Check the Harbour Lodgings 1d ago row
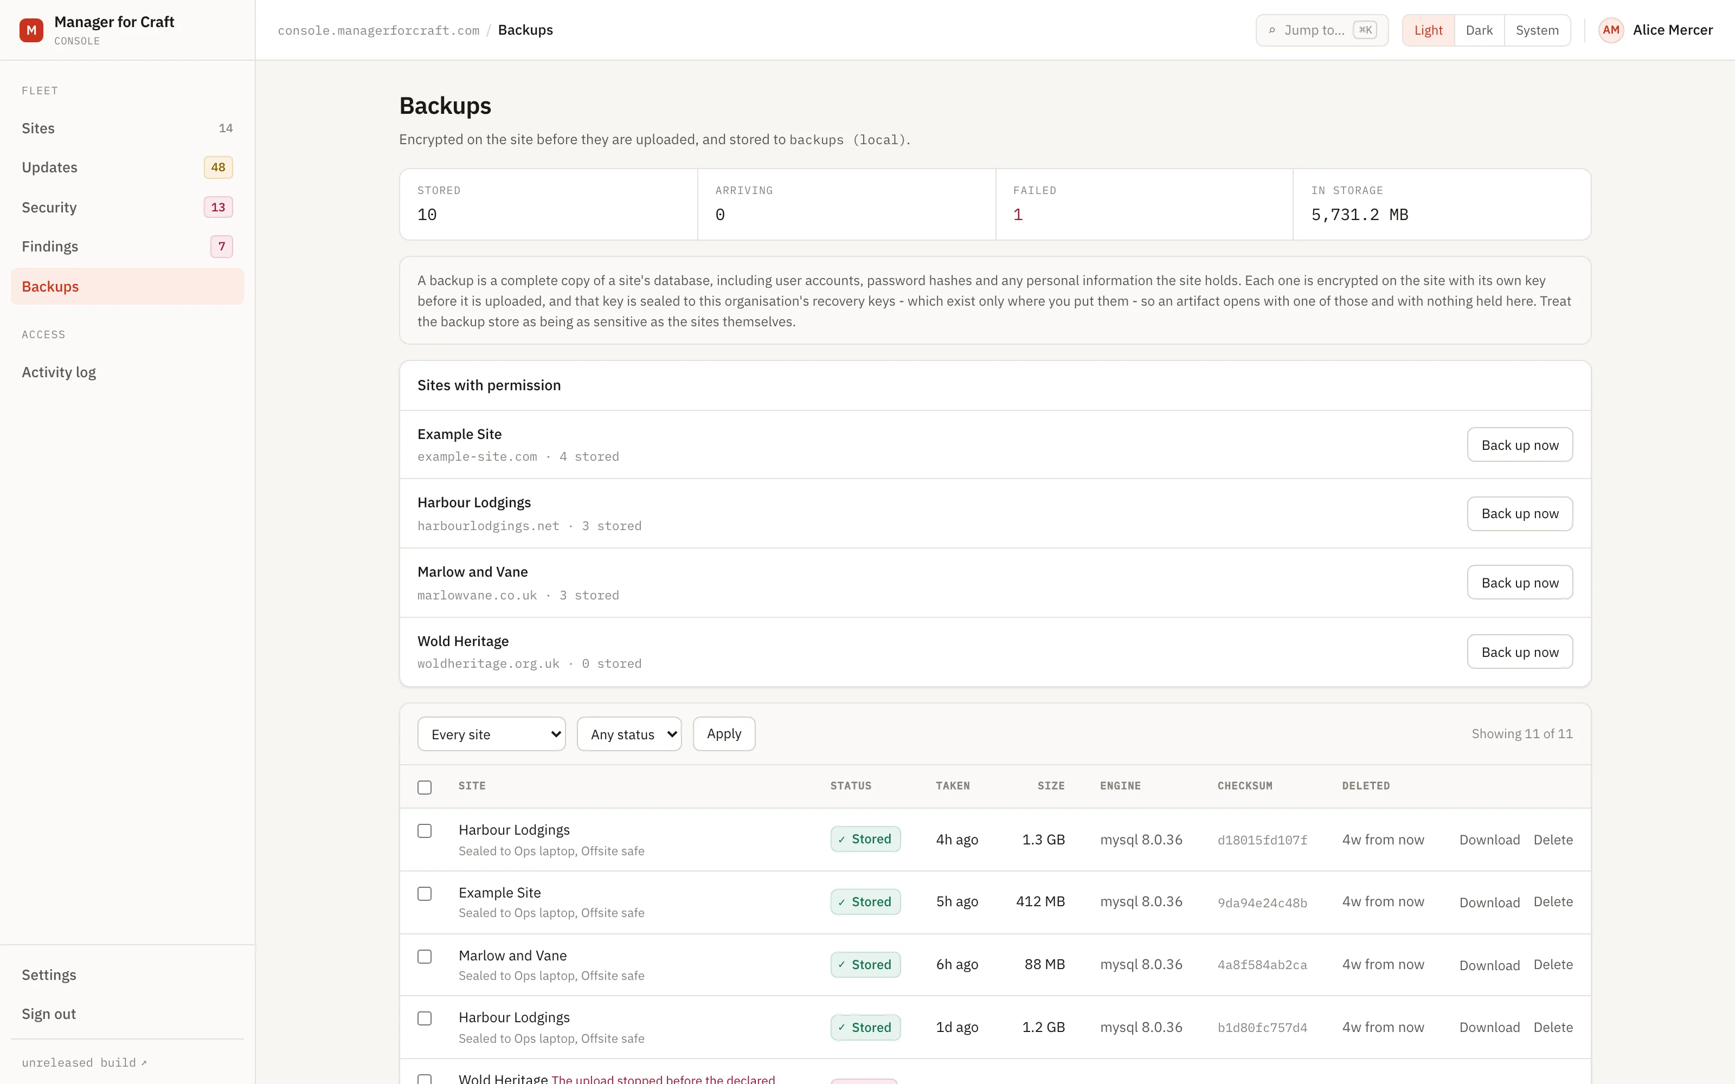Screen dimensions: 1735x1084 tap(425, 1019)
